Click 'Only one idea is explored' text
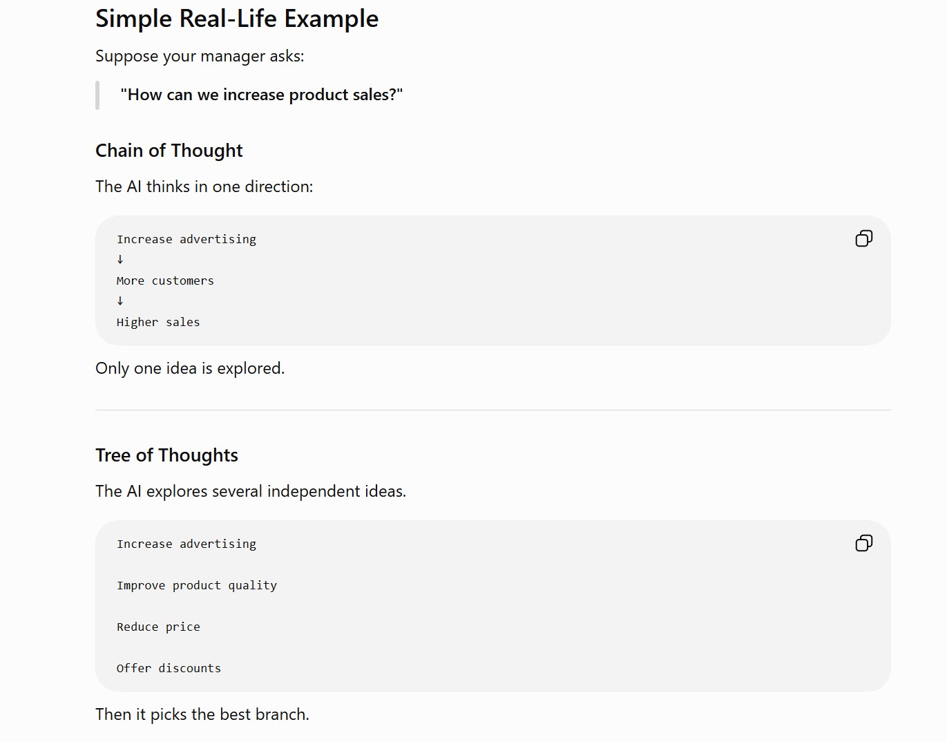 coord(190,368)
